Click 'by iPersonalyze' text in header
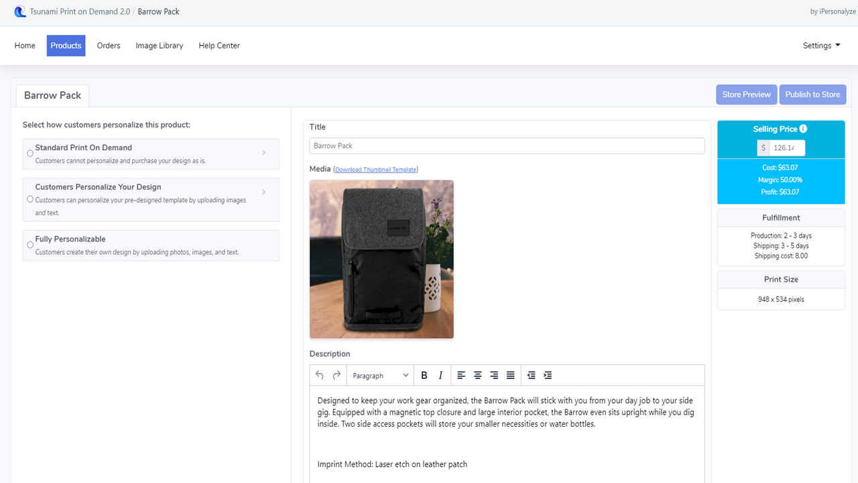The height and width of the screenshot is (483, 858). point(833,11)
